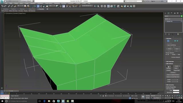This screenshot has height=103, width=183.
Task: Open the Hierarchy command panel tab
Action: click(172, 13)
